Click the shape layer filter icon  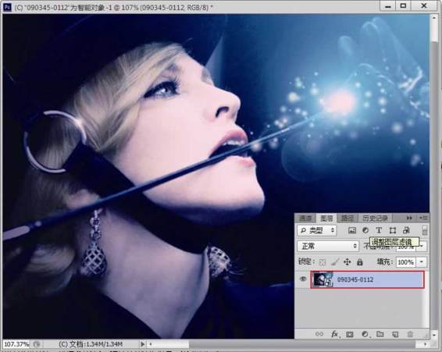coord(392,230)
